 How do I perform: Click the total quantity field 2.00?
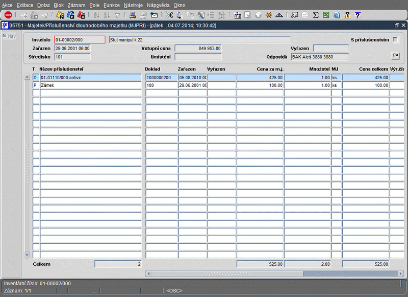308,264
